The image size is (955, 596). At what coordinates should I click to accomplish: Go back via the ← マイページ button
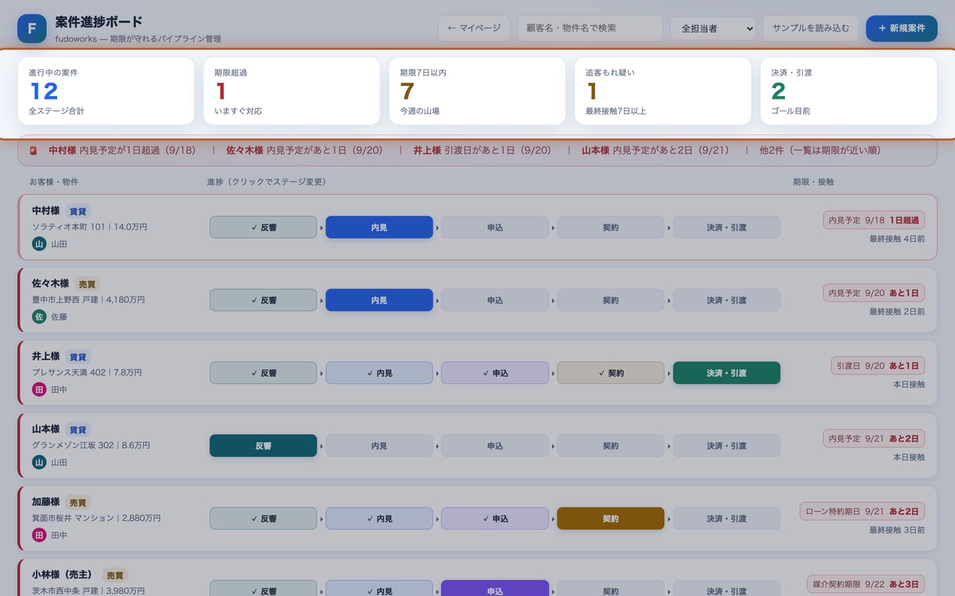(x=474, y=28)
